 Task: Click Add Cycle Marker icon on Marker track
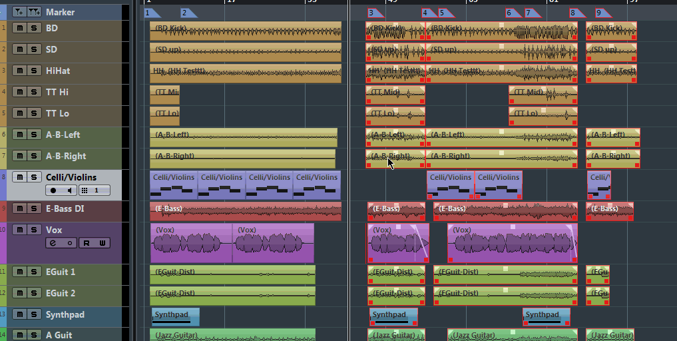33,12
